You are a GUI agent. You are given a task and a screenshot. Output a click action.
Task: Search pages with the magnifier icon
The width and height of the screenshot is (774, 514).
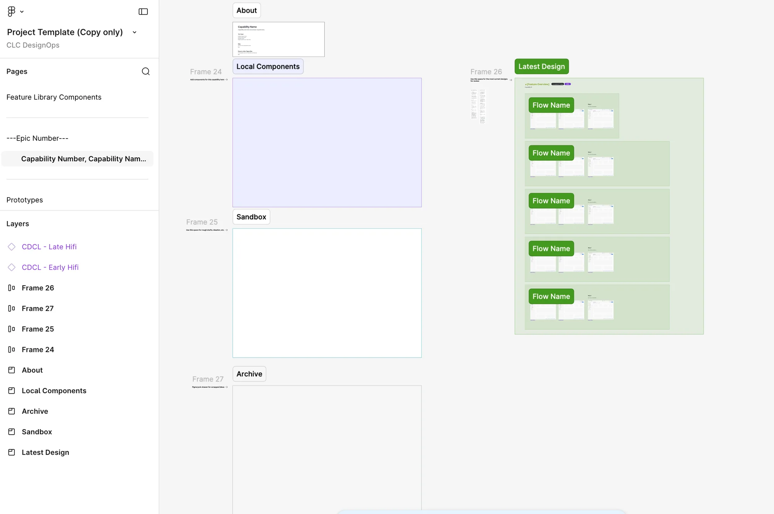pyautogui.click(x=146, y=71)
